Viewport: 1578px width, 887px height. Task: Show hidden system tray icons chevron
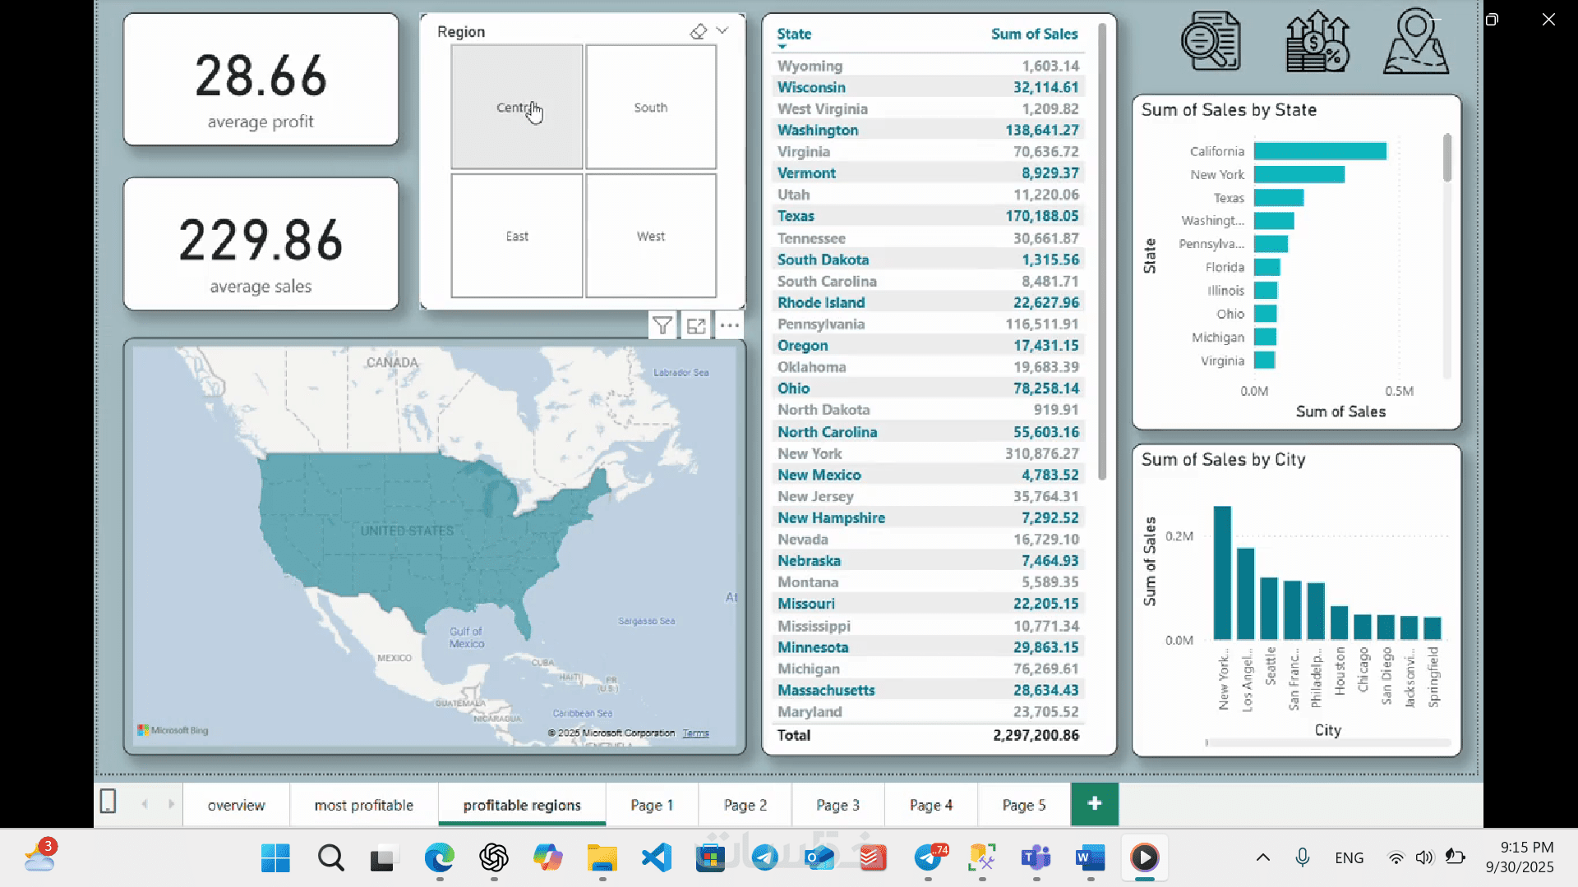[x=1263, y=857]
